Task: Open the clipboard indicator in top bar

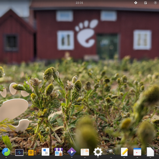Action: click(145, 3)
